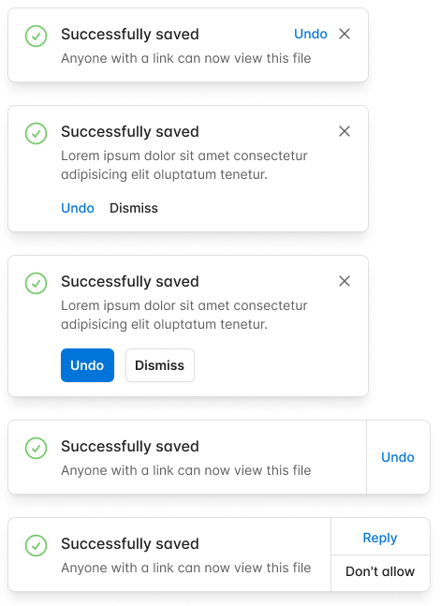Click the Successfully saved title in the bottom notification
The width and height of the screenshot is (440, 606).
point(130,544)
